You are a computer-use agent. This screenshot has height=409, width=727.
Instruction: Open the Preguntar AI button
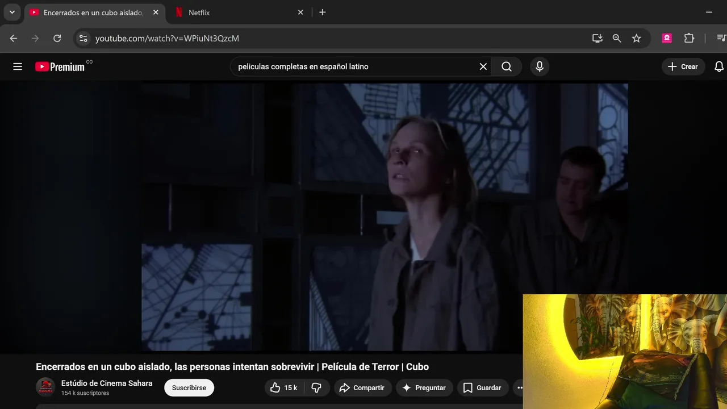[x=424, y=387]
